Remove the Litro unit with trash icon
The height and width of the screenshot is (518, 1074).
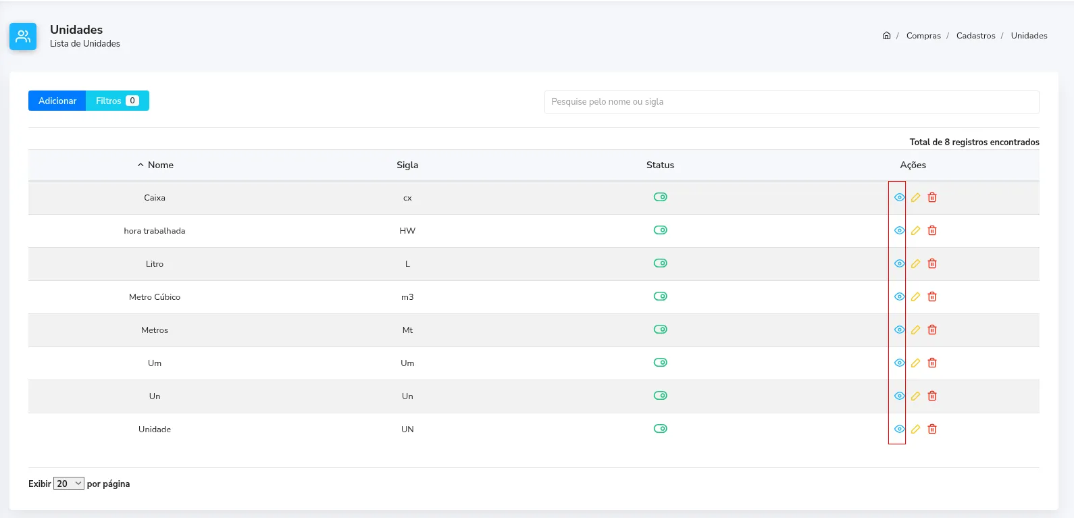[x=932, y=263]
